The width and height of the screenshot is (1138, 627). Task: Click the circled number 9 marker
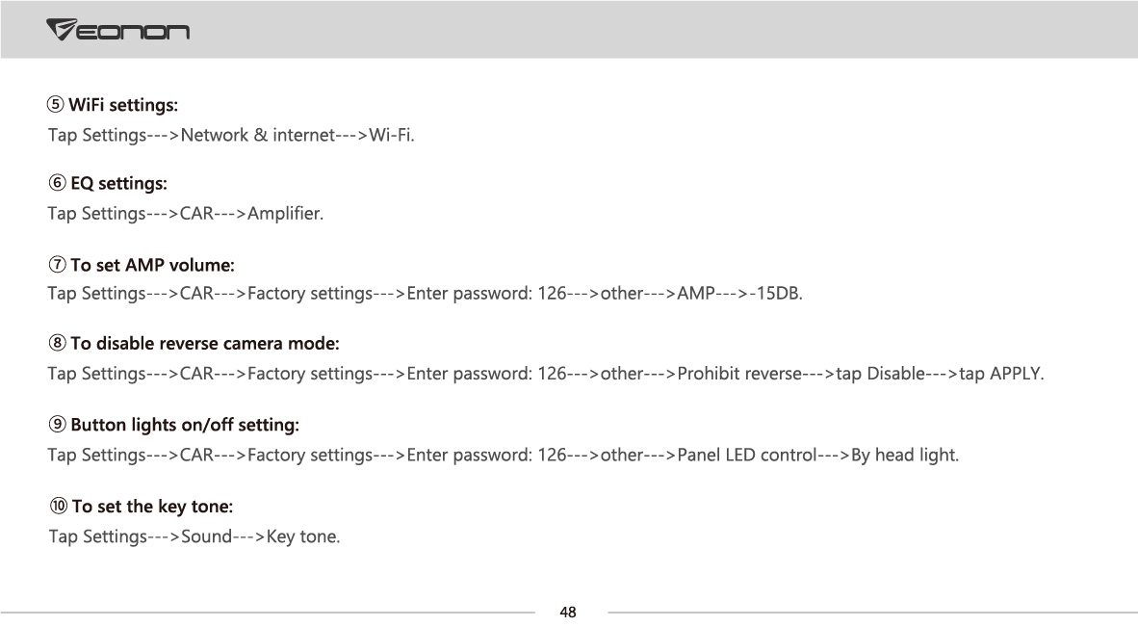click(x=57, y=425)
